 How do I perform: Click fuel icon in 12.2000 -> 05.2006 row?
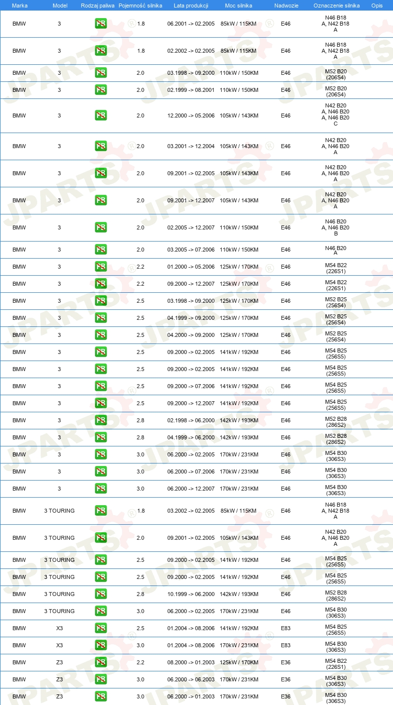pyautogui.click(x=101, y=115)
